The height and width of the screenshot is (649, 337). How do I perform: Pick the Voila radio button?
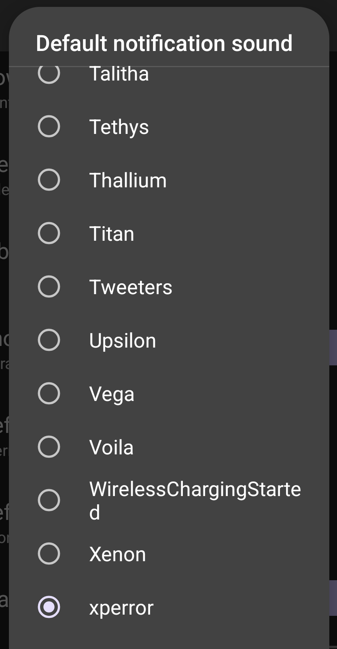tap(49, 447)
